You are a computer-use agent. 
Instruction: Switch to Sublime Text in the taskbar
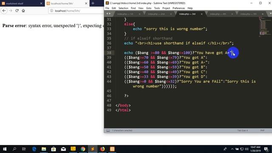(93, 149)
